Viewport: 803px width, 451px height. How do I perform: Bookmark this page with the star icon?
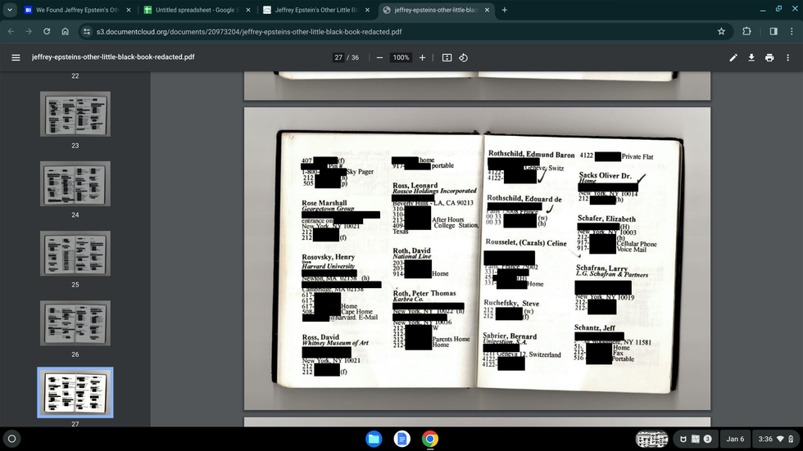pos(721,31)
